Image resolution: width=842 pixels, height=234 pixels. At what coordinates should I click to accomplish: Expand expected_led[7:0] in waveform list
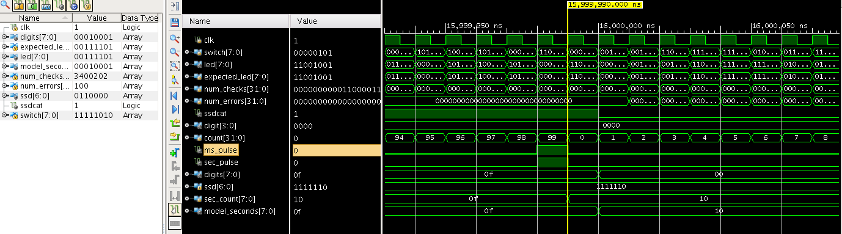pyautogui.click(x=187, y=77)
